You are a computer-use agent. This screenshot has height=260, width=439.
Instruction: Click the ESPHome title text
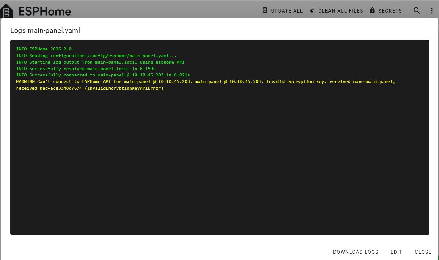pos(45,11)
